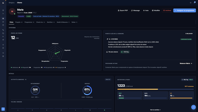The width and height of the screenshot is (198, 112).
Task: Click Assigner un programme
Action: (x=185, y=10)
